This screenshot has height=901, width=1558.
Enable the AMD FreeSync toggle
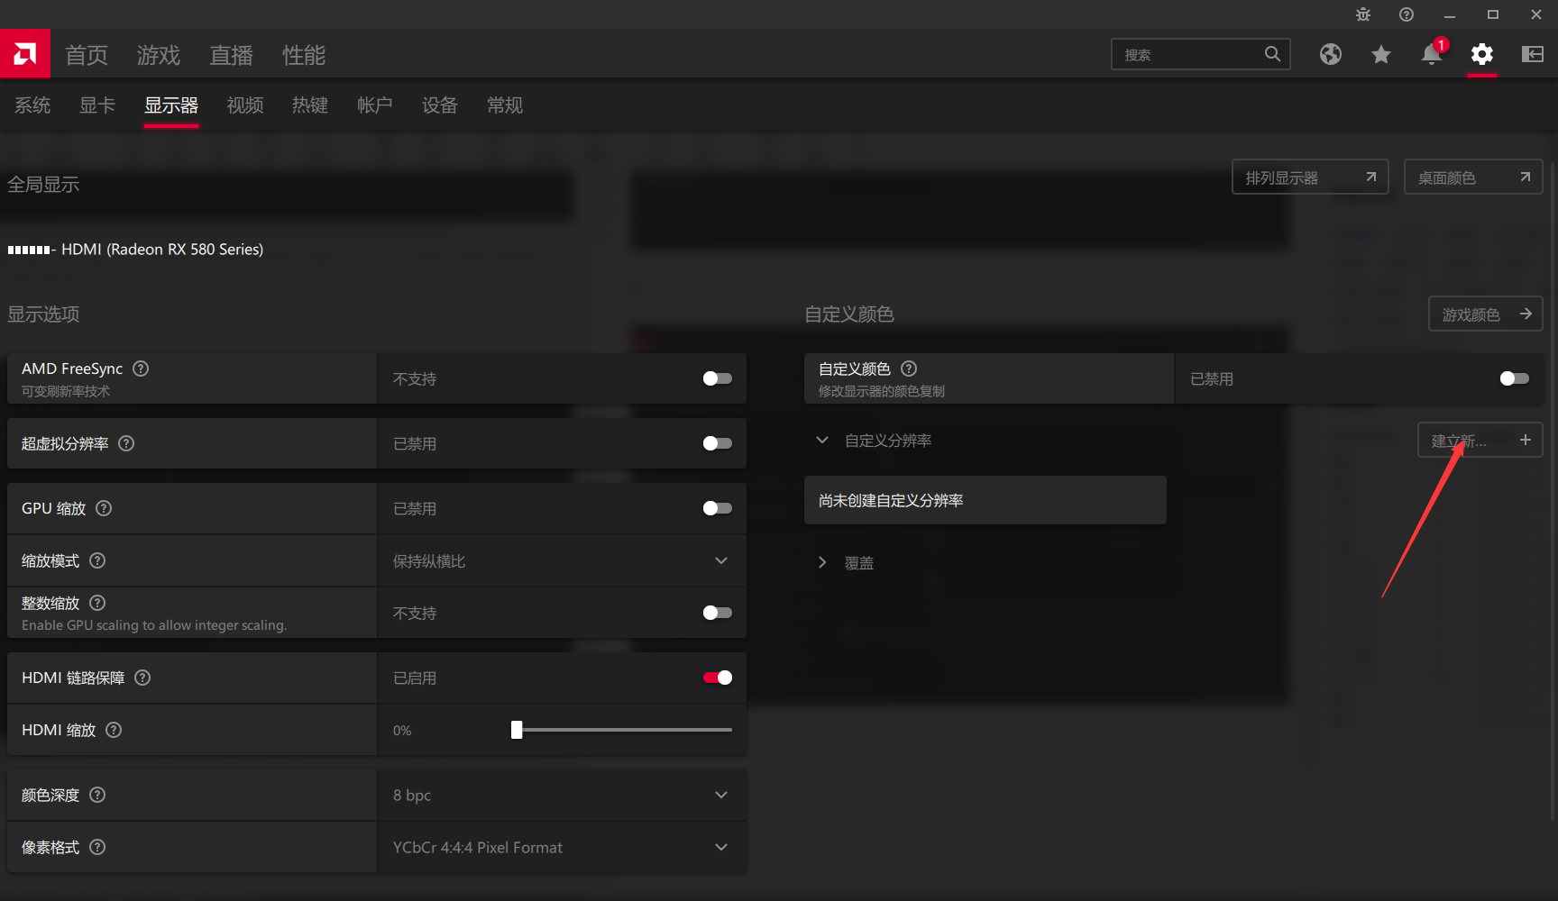717,378
